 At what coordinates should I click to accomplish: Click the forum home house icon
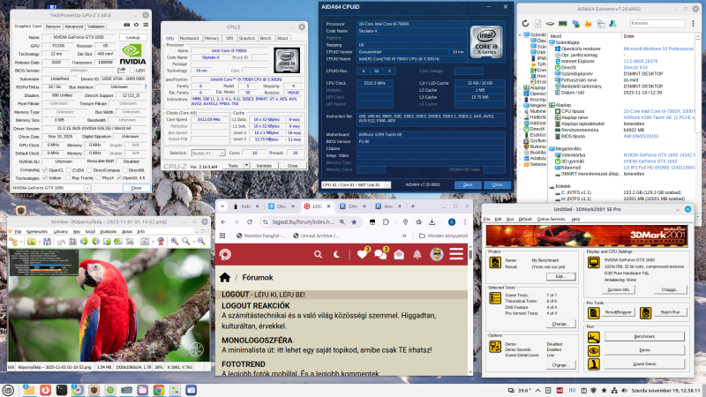click(x=225, y=277)
